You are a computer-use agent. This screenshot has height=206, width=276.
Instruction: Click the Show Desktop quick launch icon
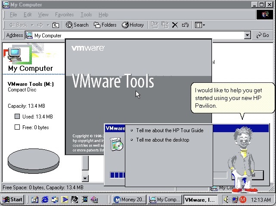pyautogui.click(x=35, y=200)
